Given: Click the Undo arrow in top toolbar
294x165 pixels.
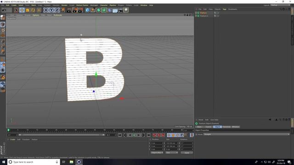Looking at the screenshot, I should (x=4, y=10).
